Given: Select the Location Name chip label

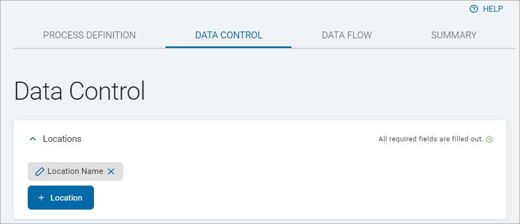Looking at the screenshot, I should [x=75, y=172].
